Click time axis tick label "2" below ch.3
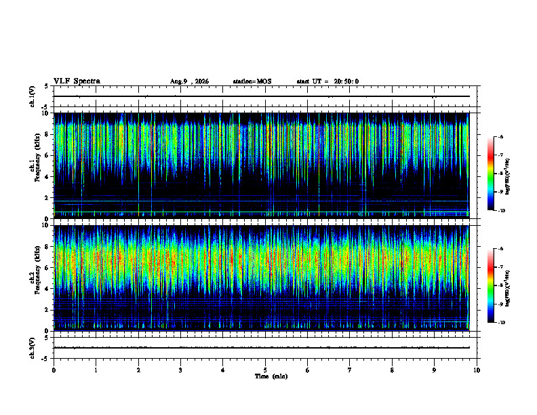The image size is (537, 415). click(138, 370)
